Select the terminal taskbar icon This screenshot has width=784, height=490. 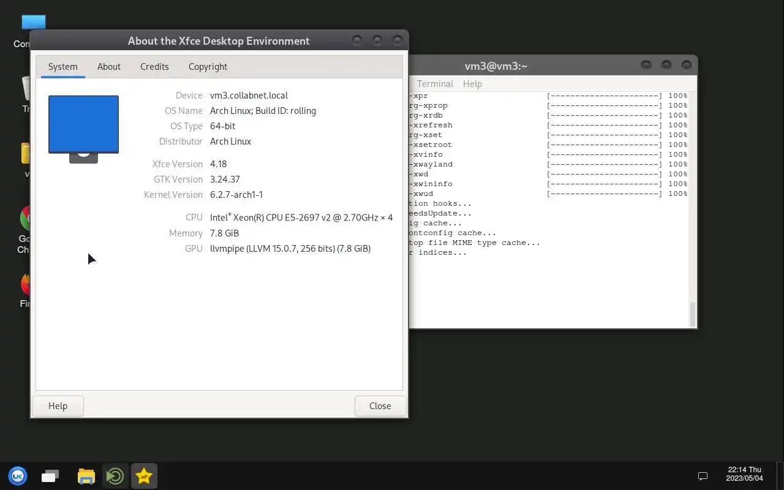pos(115,476)
